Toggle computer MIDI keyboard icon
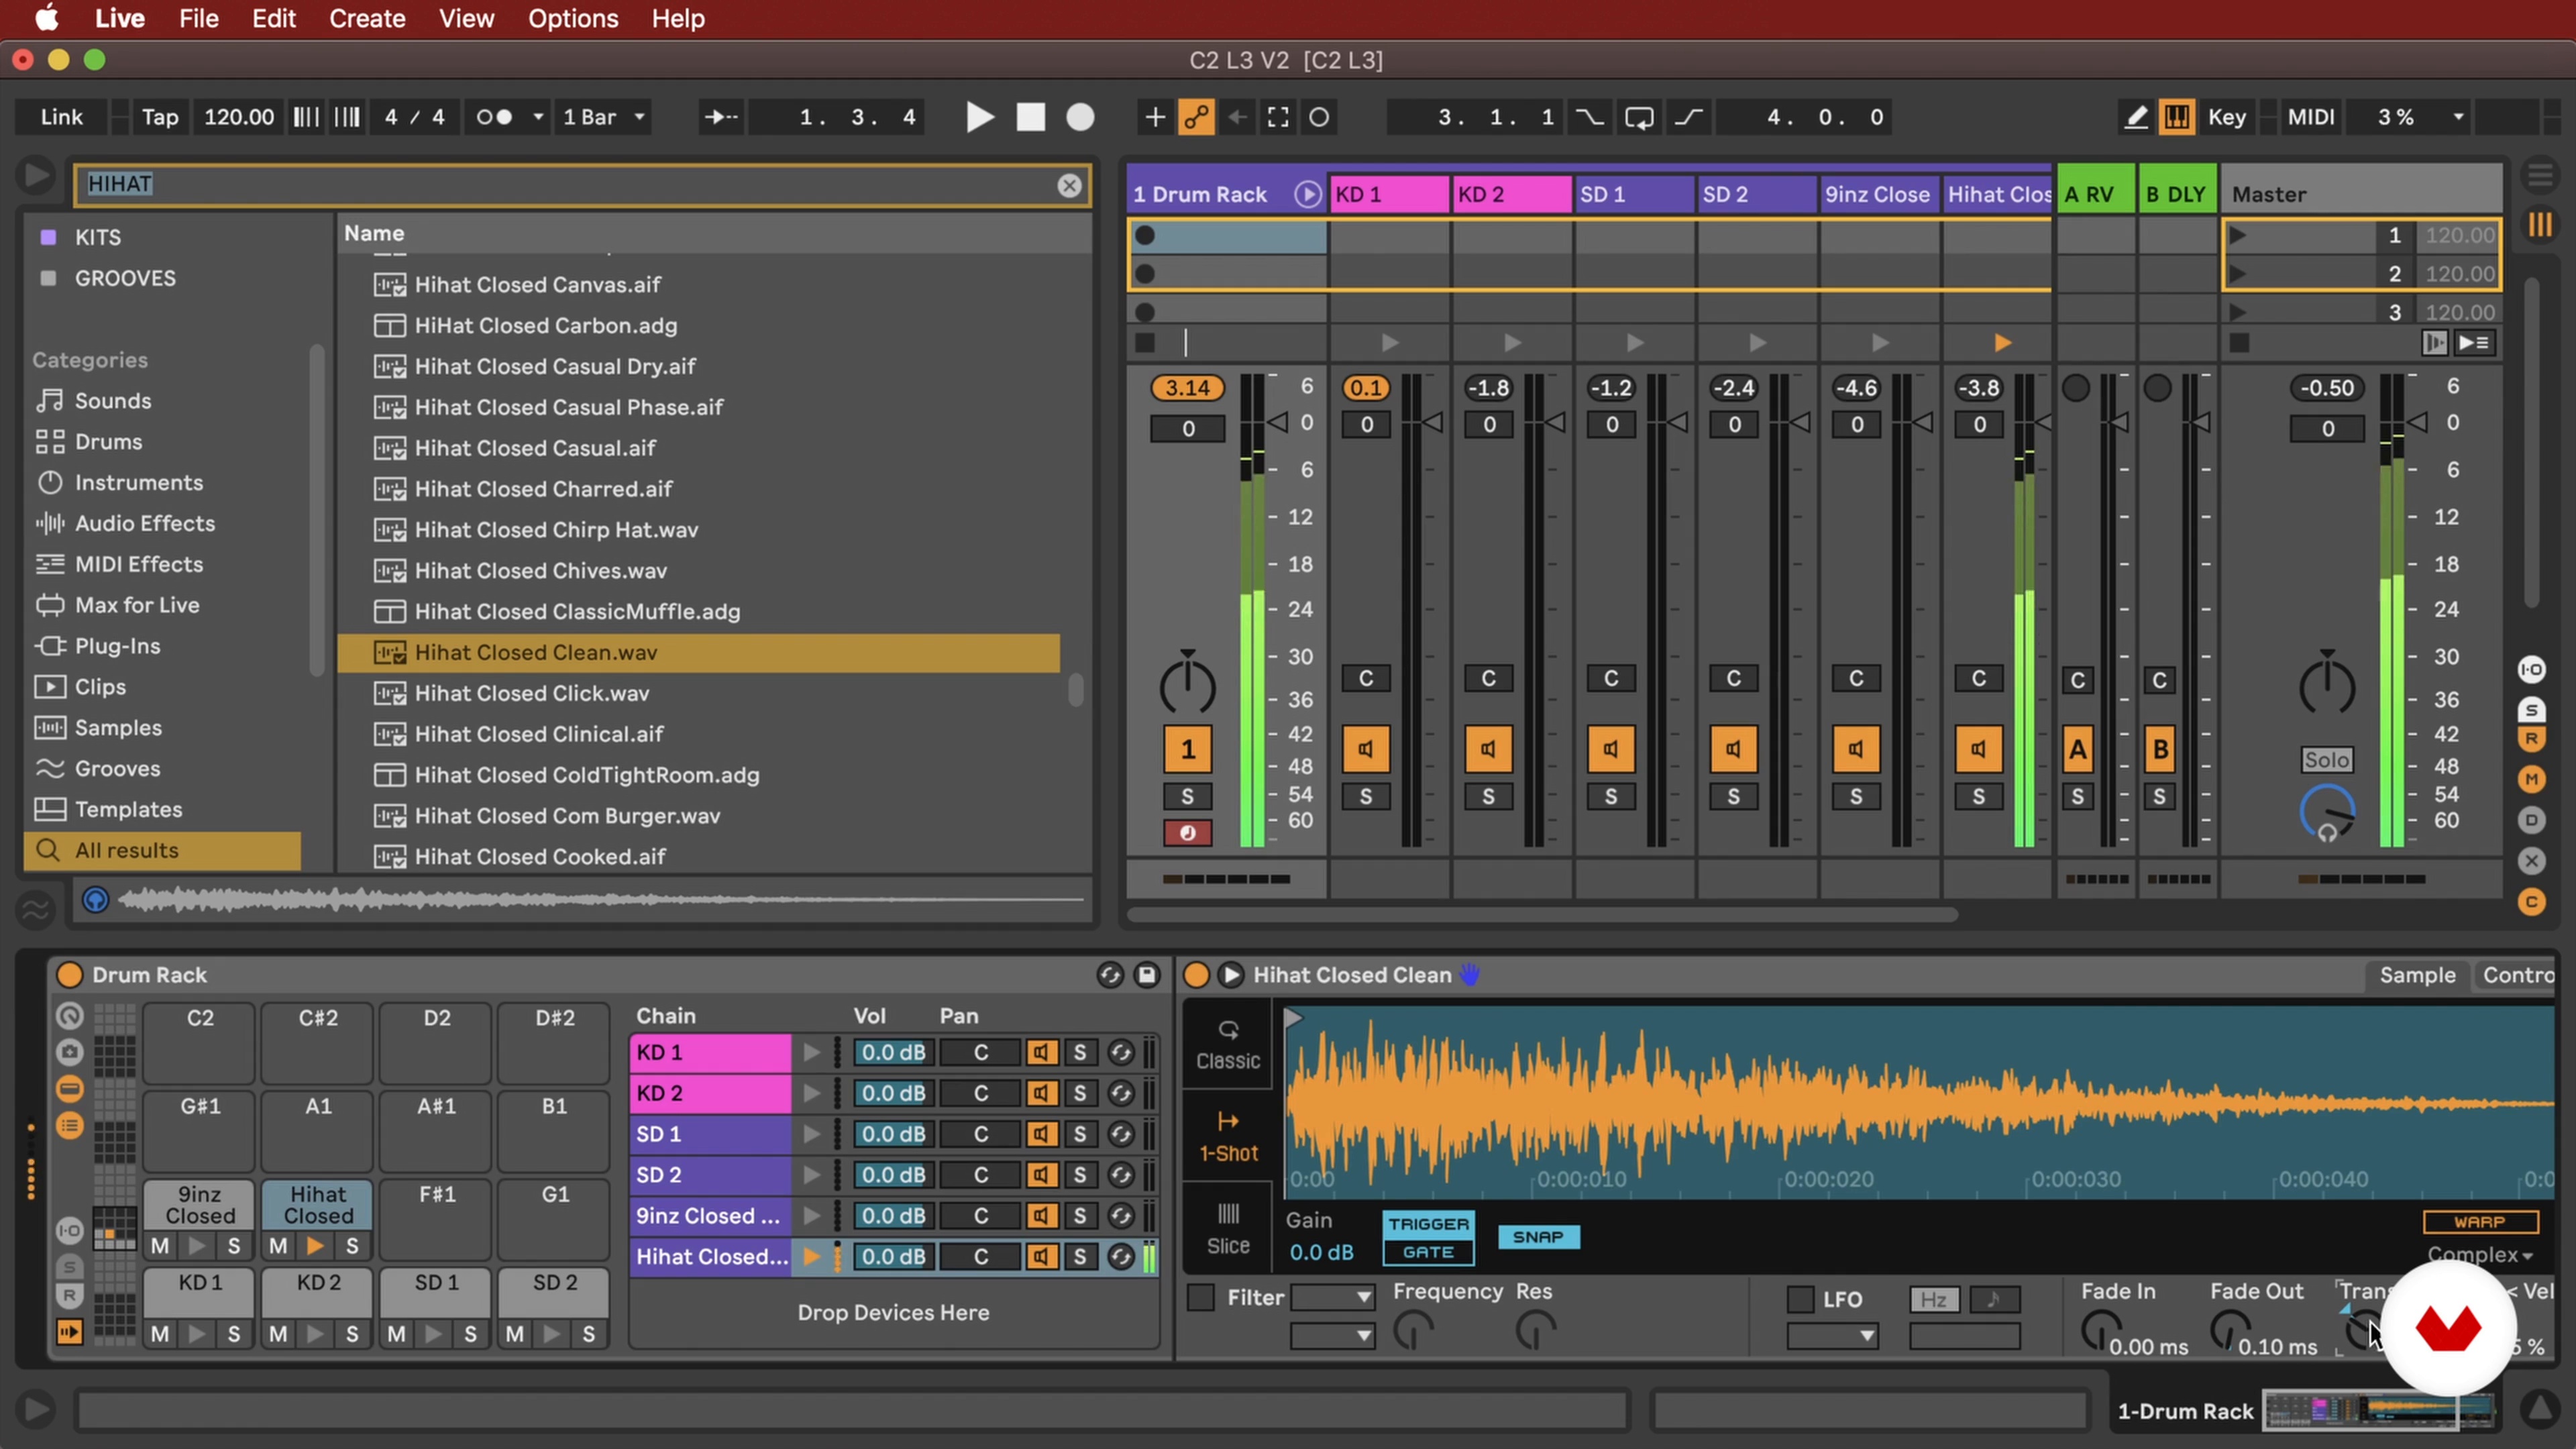This screenshot has width=2576, height=1449. pos(2176,117)
